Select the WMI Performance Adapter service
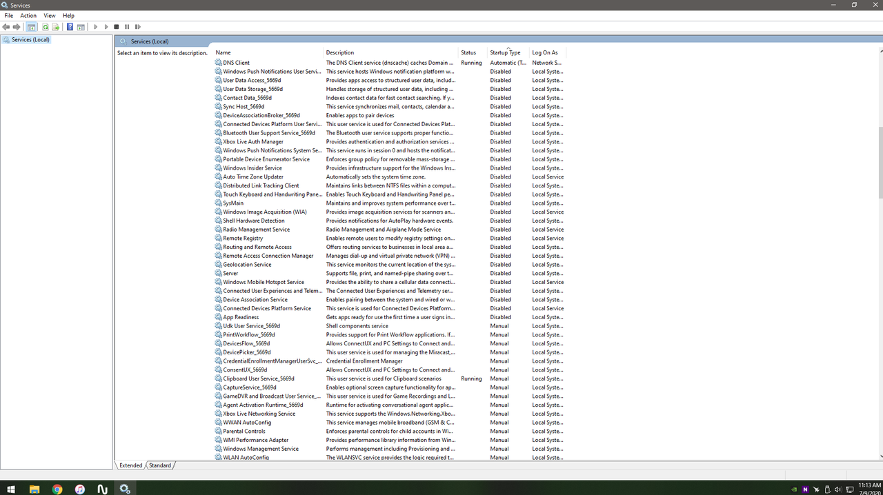The image size is (883, 495). point(390,440)
